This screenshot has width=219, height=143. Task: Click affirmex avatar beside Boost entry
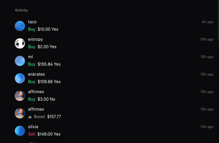pos(20,113)
